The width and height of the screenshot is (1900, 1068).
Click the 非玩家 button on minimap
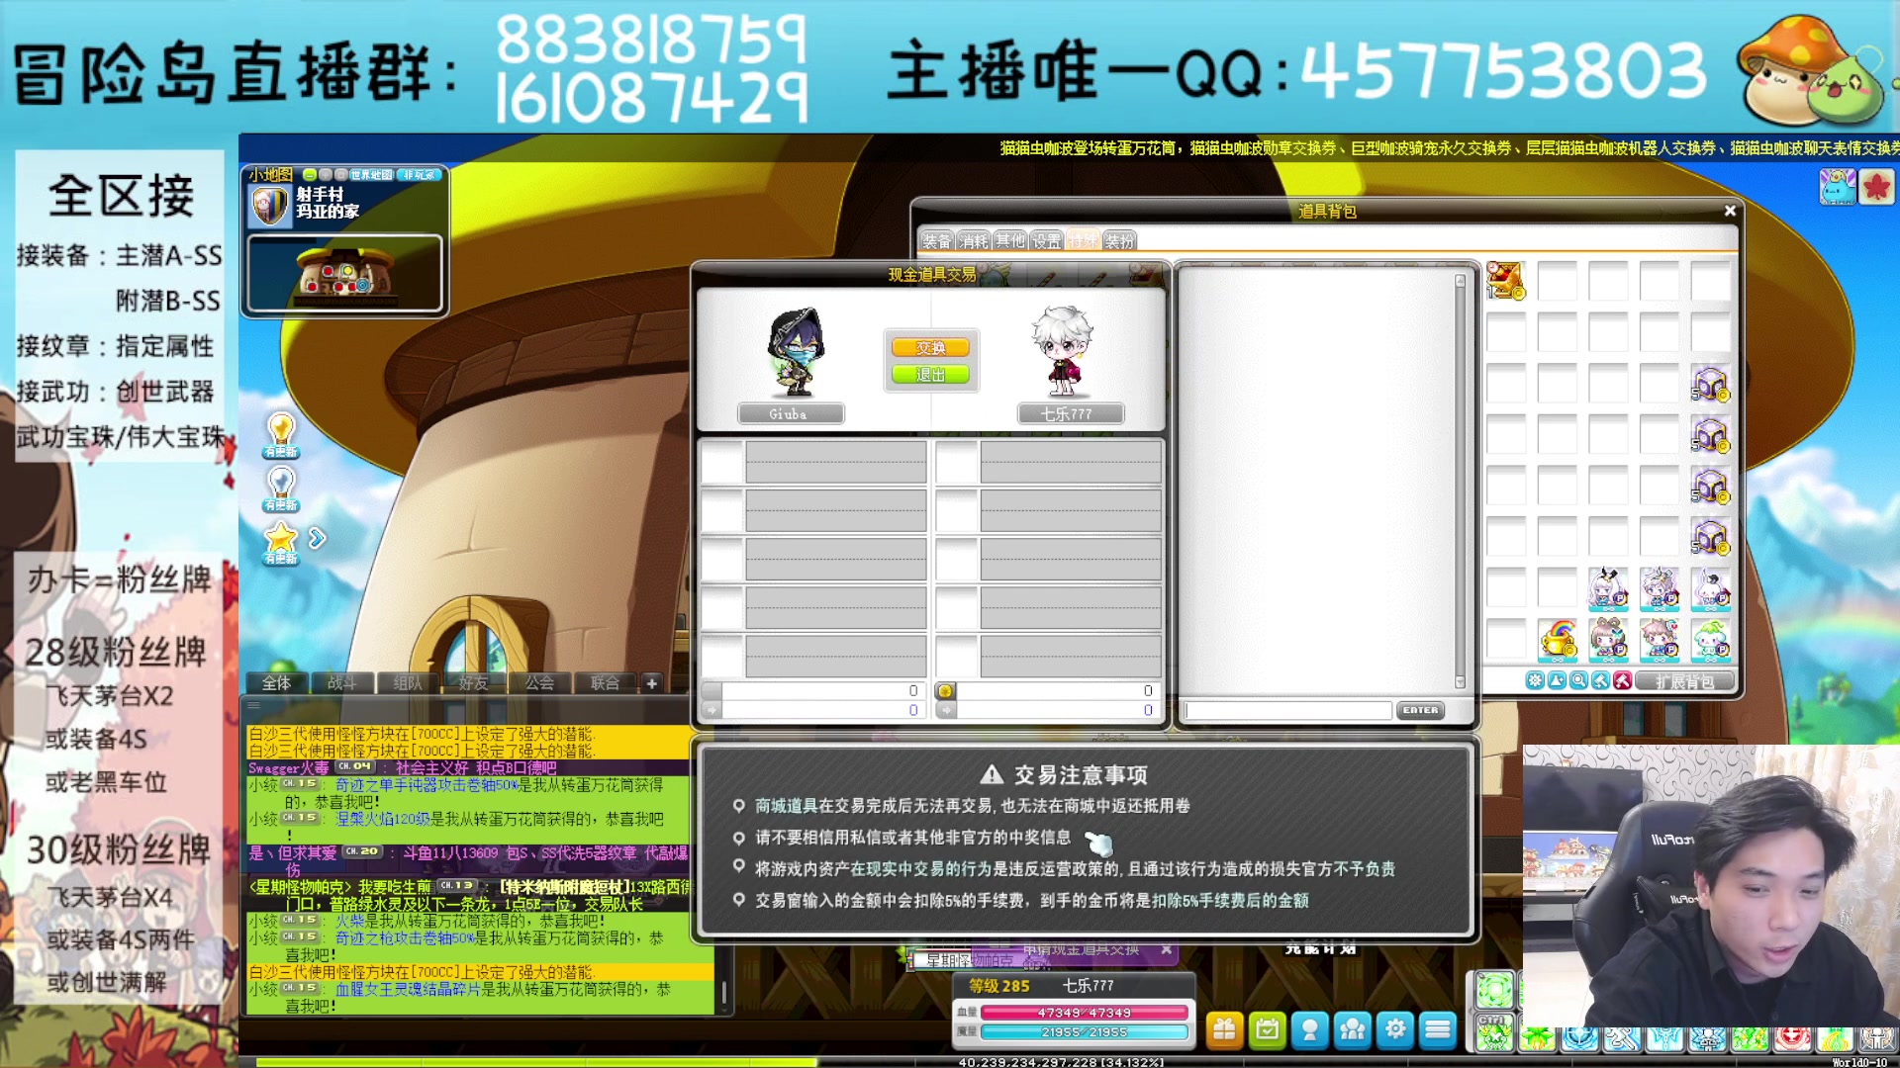pos(419,174)
